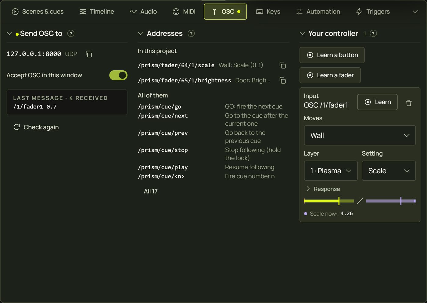Click Check again
This screenshot has height=303, width=427.
click(x=36, y=127)
